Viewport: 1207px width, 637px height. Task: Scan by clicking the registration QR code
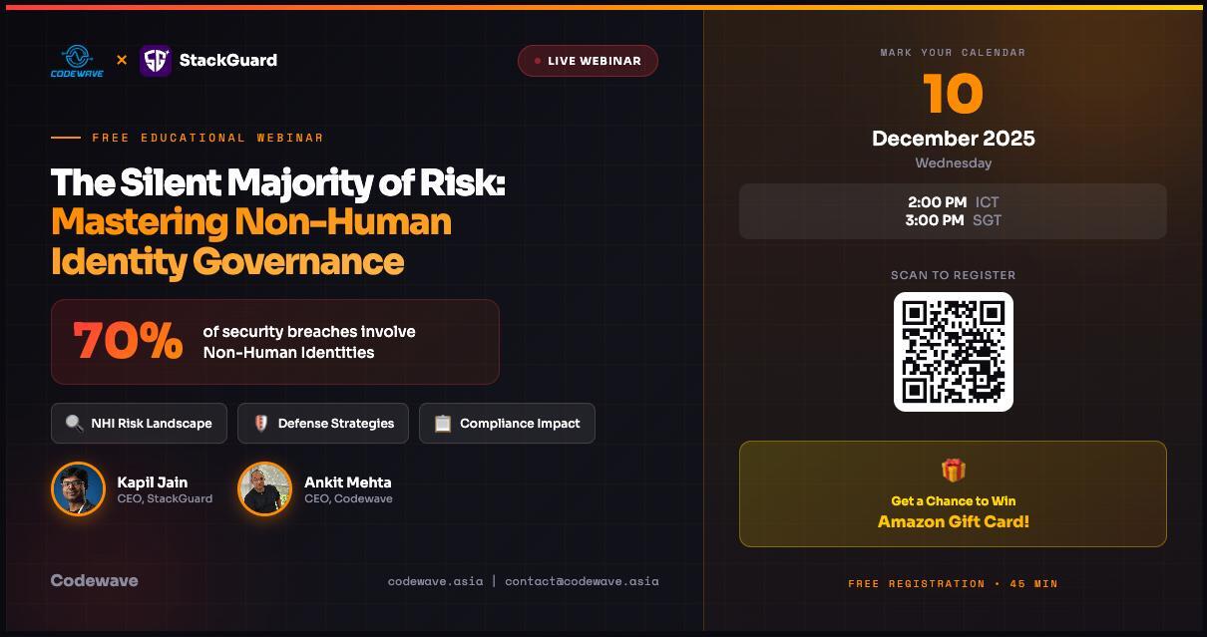click(953, 351)
